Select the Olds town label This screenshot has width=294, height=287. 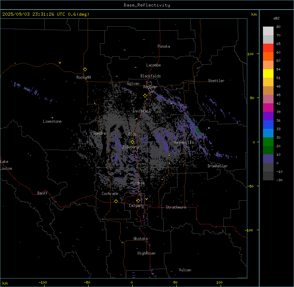[x=132, y=134]
